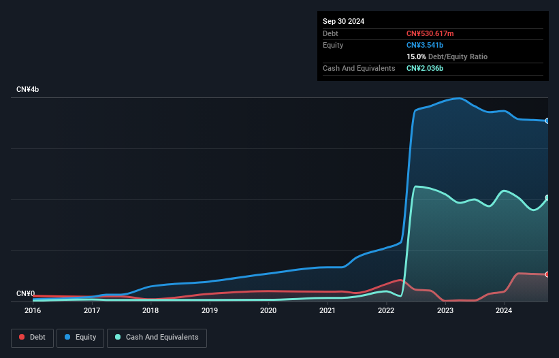The image size is (559, 358).
Task: Toggle the Cash And Equivalents legend button
Action: click(x=157, y=338)
